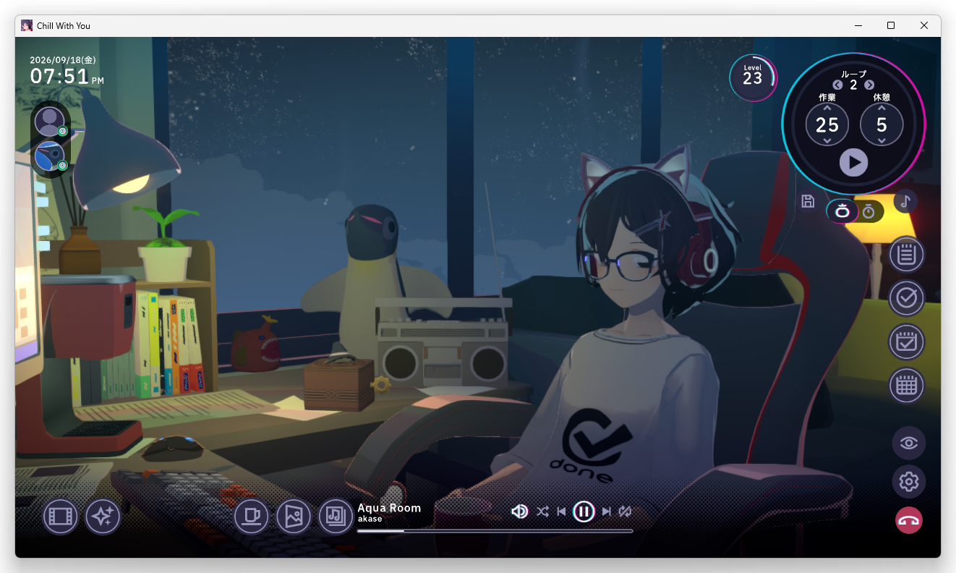This screenshot has height=573, width=956.
Task: Toggle shuffle playback
Action: 542,512
